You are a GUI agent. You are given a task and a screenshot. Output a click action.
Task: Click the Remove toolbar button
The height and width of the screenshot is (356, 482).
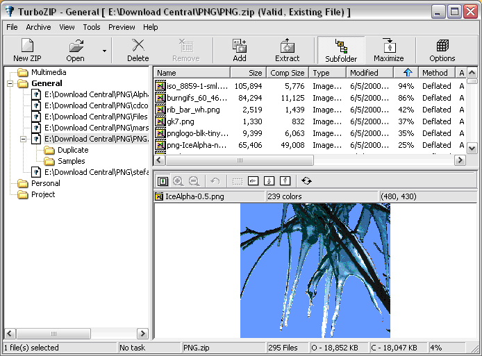pos(186,50)
